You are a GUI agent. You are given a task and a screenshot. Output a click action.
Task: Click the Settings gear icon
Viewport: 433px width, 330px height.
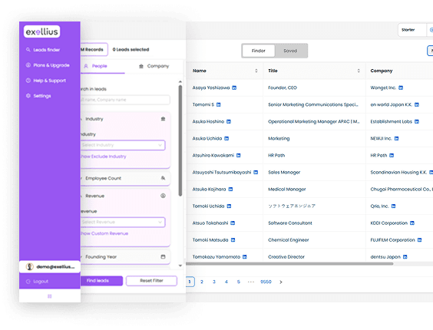pos(28,96)
